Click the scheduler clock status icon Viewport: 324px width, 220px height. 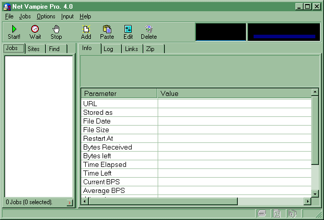[277, 214]
